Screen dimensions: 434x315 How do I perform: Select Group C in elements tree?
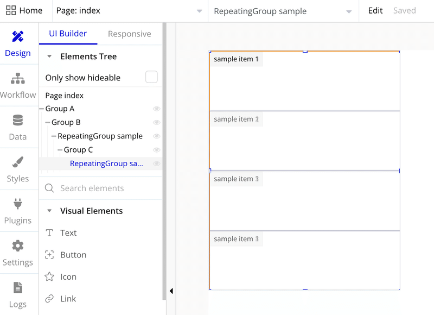click(x=78, y=150)
